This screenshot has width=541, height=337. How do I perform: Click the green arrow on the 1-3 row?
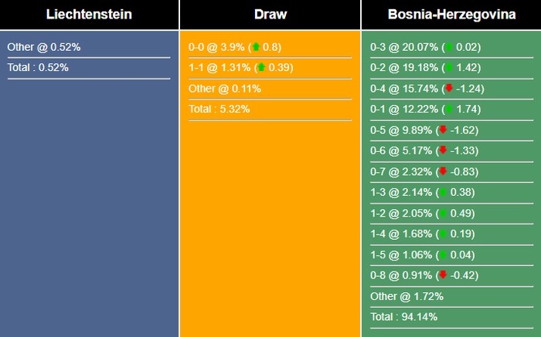click(443, 193)
